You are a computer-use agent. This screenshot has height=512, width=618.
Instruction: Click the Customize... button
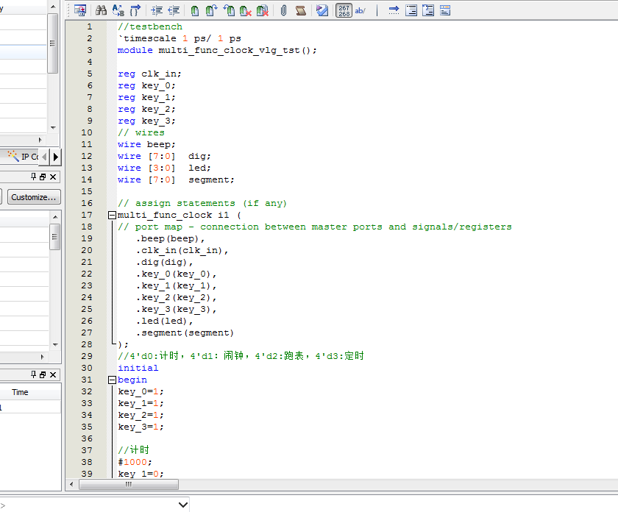[x=34, y=197]
